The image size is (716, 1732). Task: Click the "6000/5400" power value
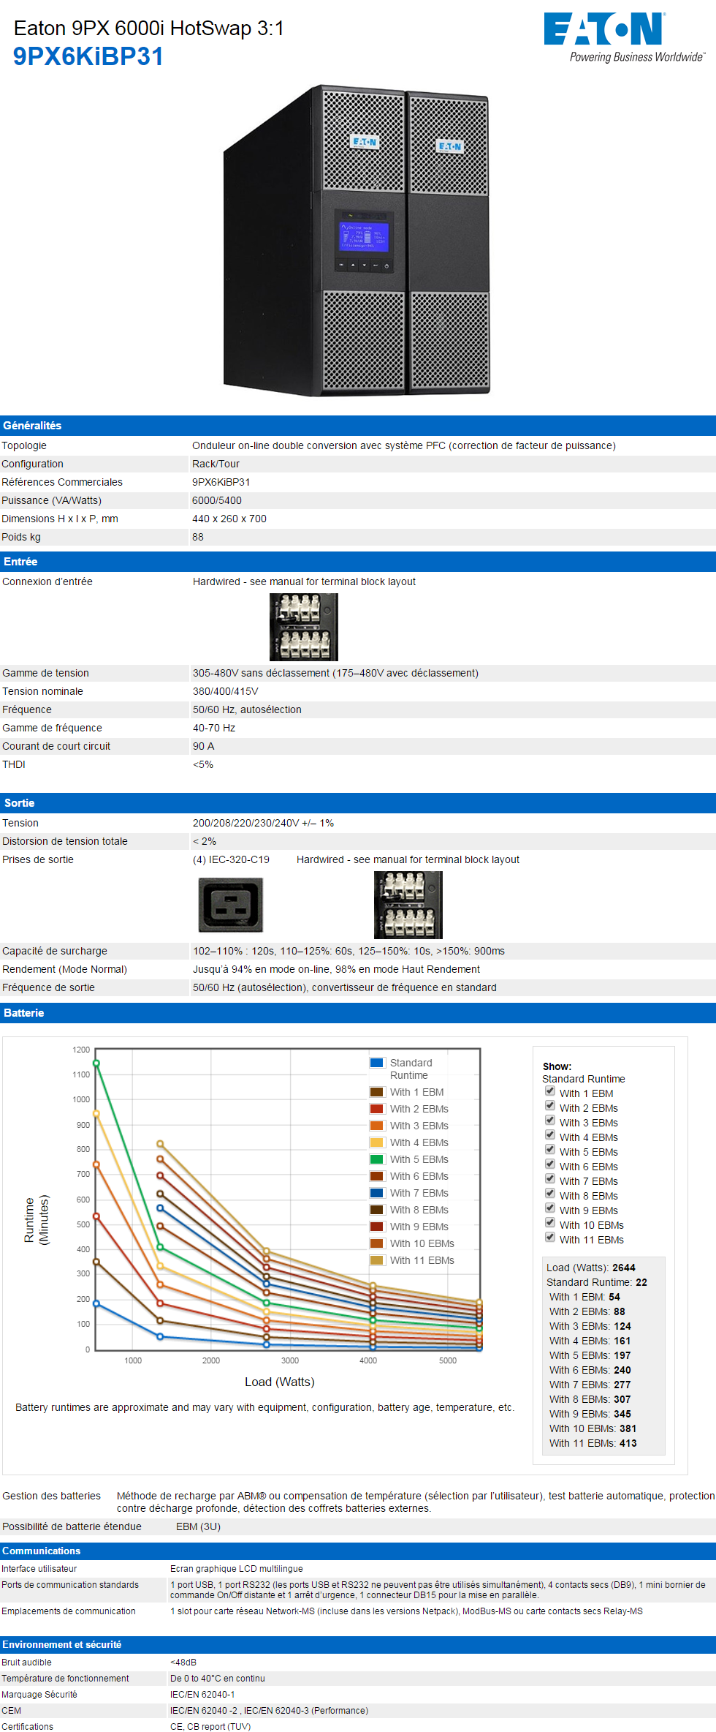(217, 500)
